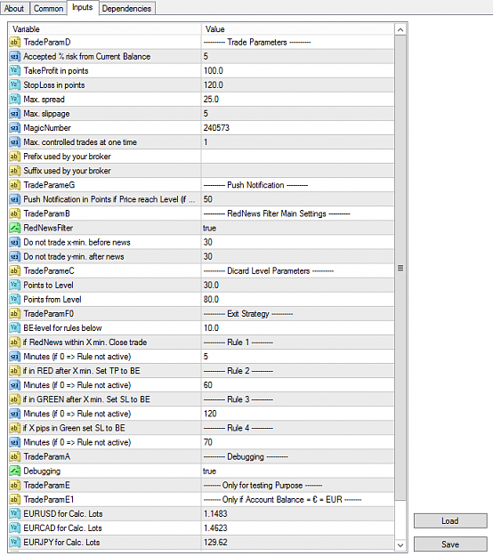Select the TradeParameC variable name
493x556 pixels.
49,271
